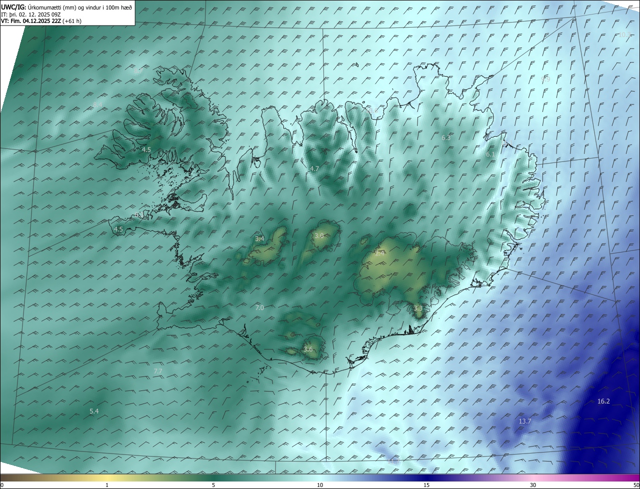Click the colorbar tick label 50
640x489 pixels.
[x=636, y=485]
